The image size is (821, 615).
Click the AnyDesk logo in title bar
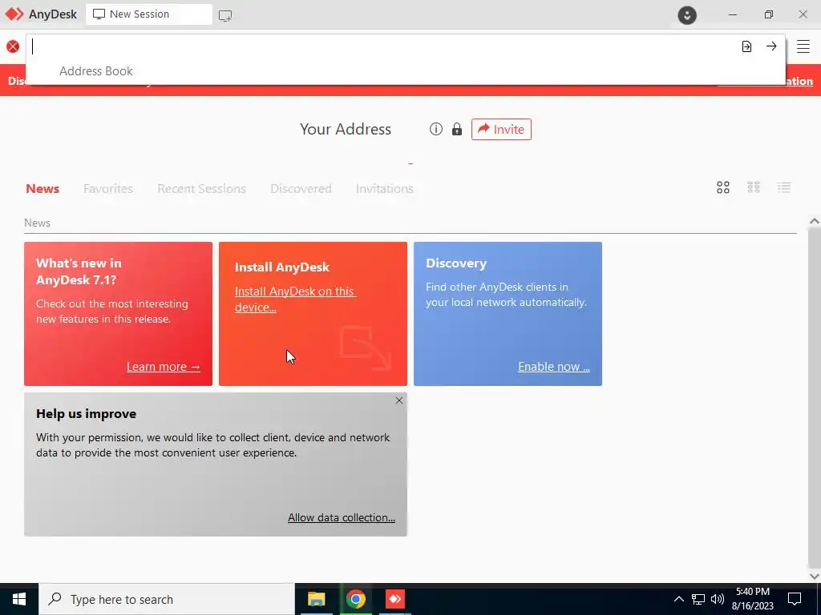[14, 14]
